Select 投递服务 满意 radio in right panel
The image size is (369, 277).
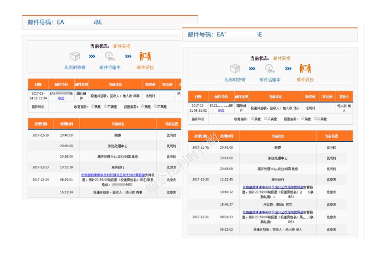pos(303,119)
